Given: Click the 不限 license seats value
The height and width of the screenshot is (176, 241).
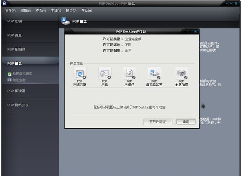Looking at the screenshot, I should [x=128, y=45].
